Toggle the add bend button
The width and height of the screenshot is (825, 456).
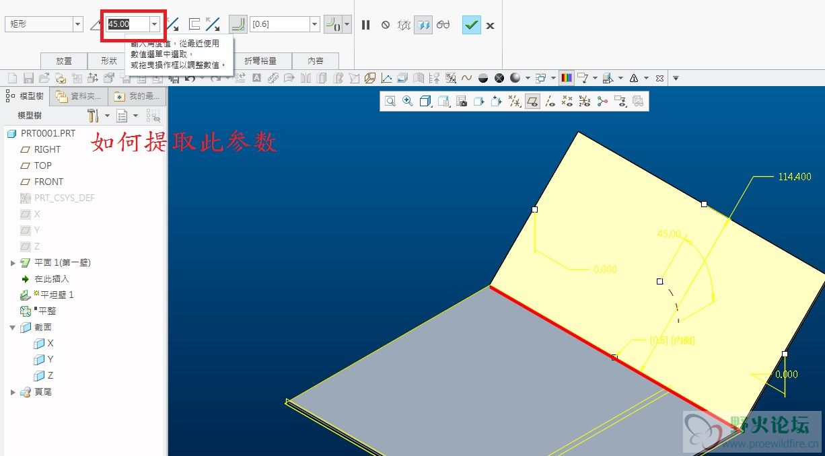tap(238, 24)
